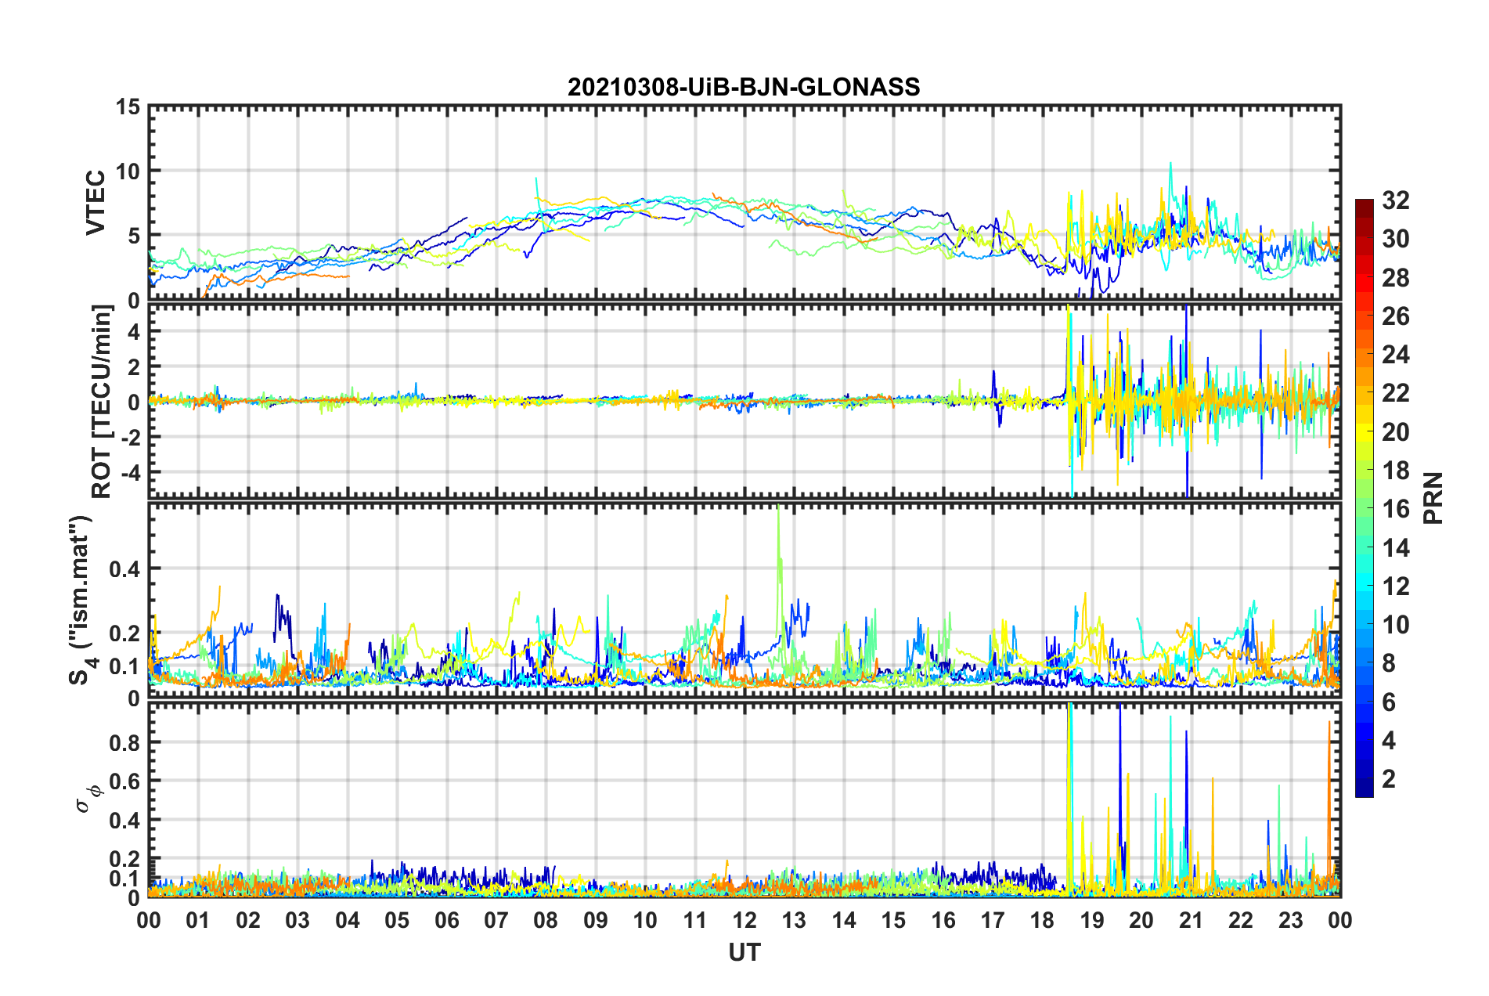Click VTEC axis tick label 5
1489x996 pixels.
[x=135, y=236]
